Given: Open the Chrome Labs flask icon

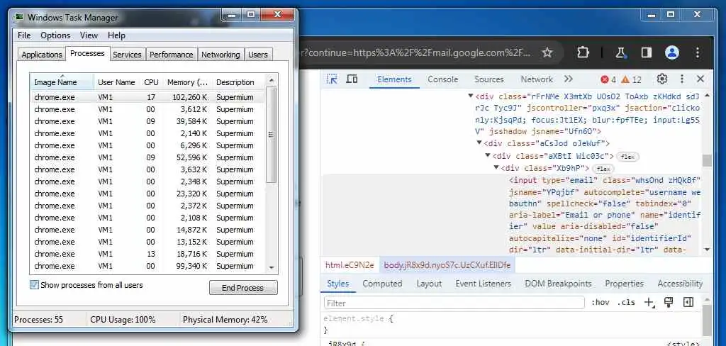Looking at the screenshot, I should pos(621,52).
